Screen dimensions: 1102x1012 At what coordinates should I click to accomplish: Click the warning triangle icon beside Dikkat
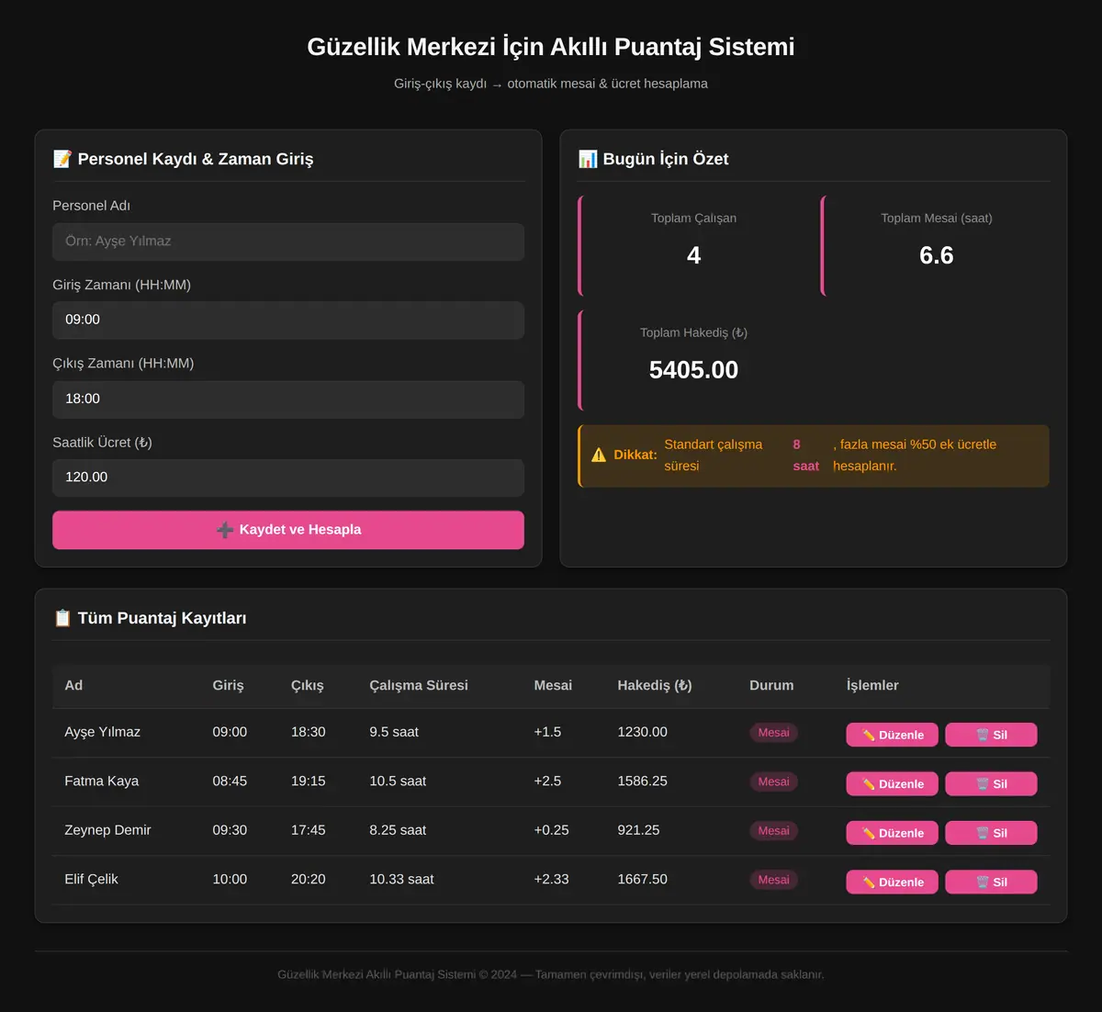[x=599, y=455]
